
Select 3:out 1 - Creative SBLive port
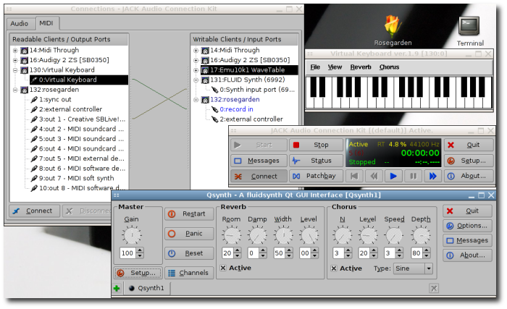click(x=78, y=119)
